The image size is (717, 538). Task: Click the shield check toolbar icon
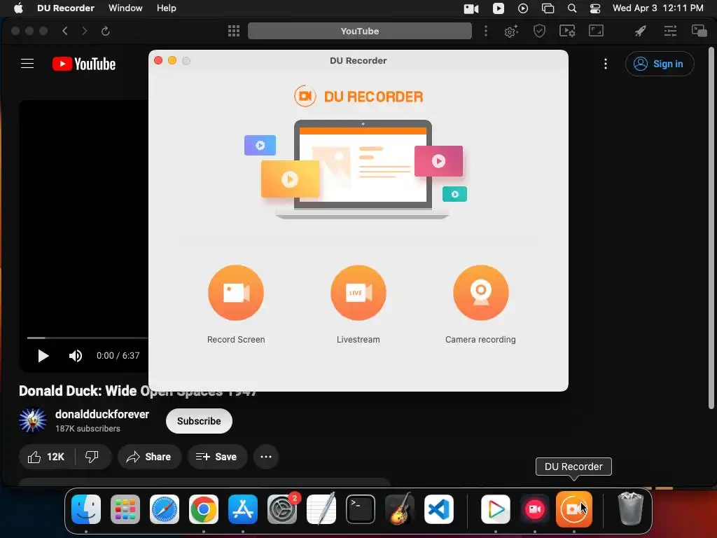click(x=540, y=31)
